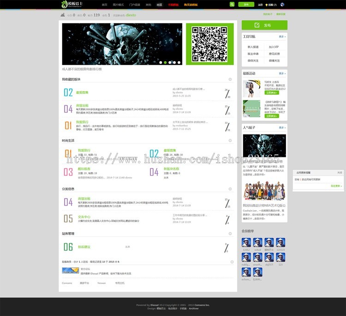
Task: Open 加入VIP in 工具导航
Action: 274,47
